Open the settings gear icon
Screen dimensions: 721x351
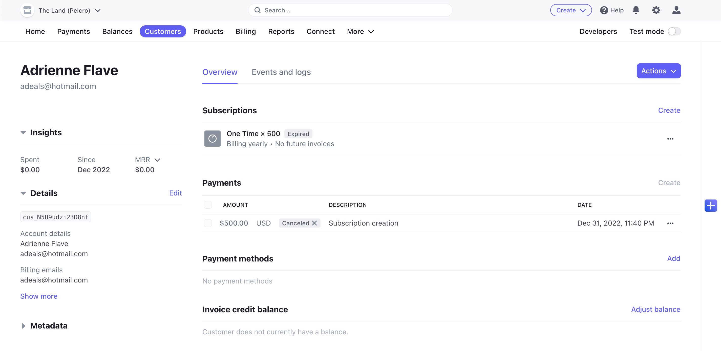[x=656, y=10]
